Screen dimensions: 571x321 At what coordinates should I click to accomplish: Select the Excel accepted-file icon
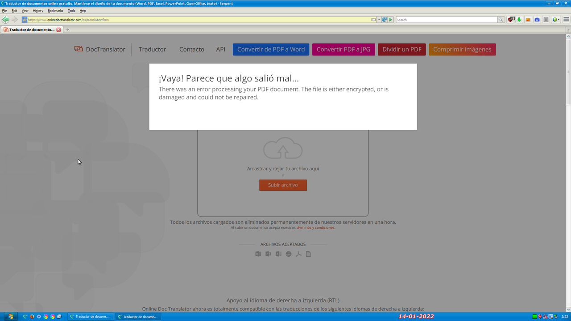(x=278, y=254)
